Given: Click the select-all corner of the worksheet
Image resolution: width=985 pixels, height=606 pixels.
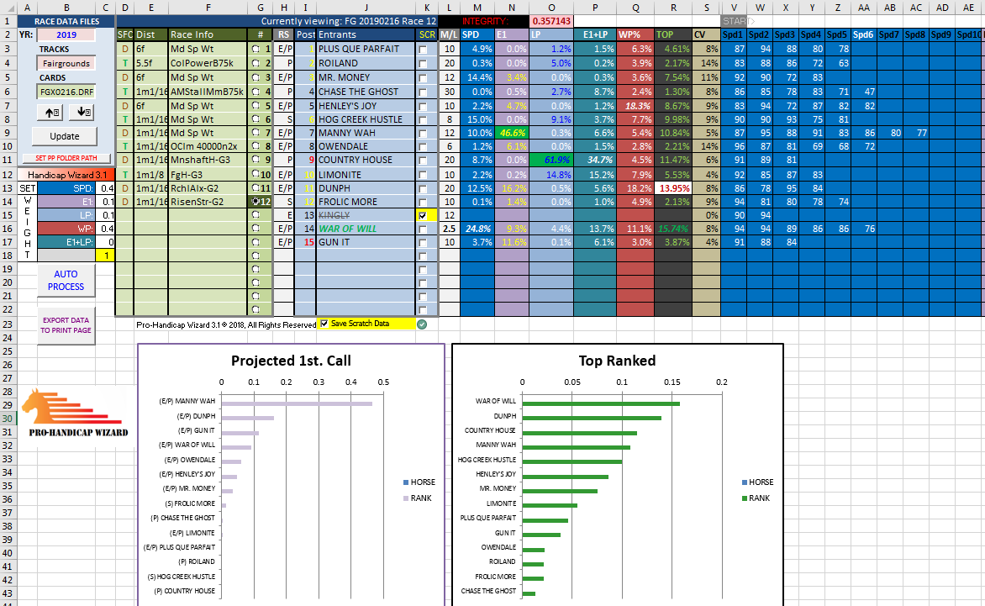Looking at the screenshot, I should [8, 8].
